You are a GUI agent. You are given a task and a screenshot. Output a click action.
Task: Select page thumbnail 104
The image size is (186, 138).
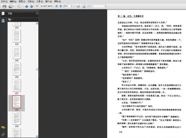(x=17, y=36)
